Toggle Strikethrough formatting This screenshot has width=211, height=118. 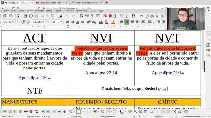pos(83,22)
